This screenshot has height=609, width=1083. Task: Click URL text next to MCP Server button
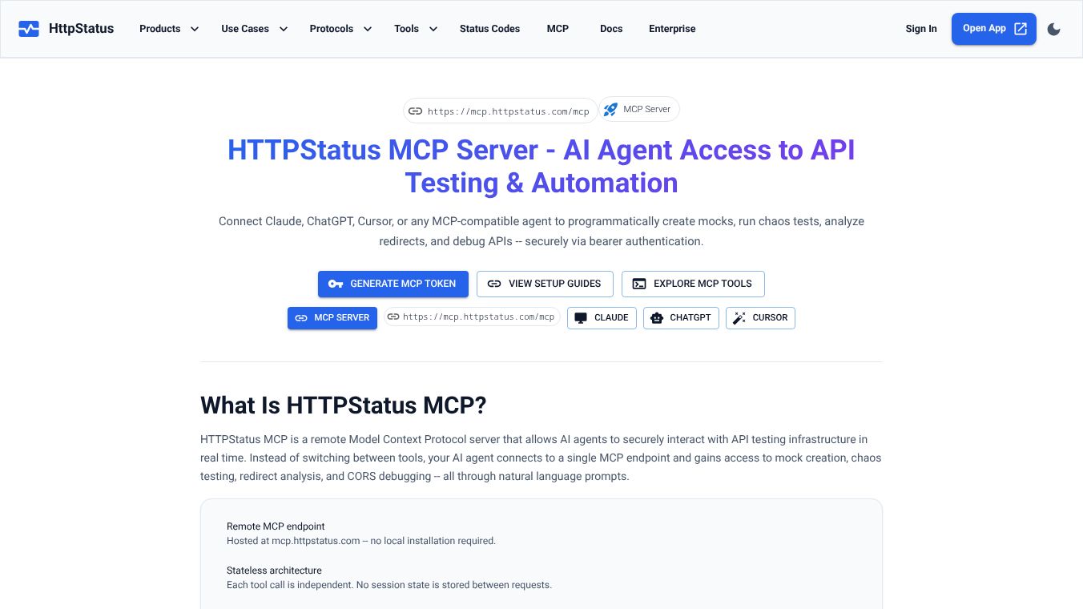click(x=478, y=317)
